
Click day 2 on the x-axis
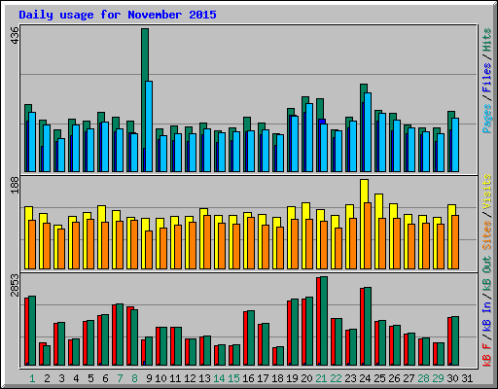pyautogui.click(x=47, y=378)
